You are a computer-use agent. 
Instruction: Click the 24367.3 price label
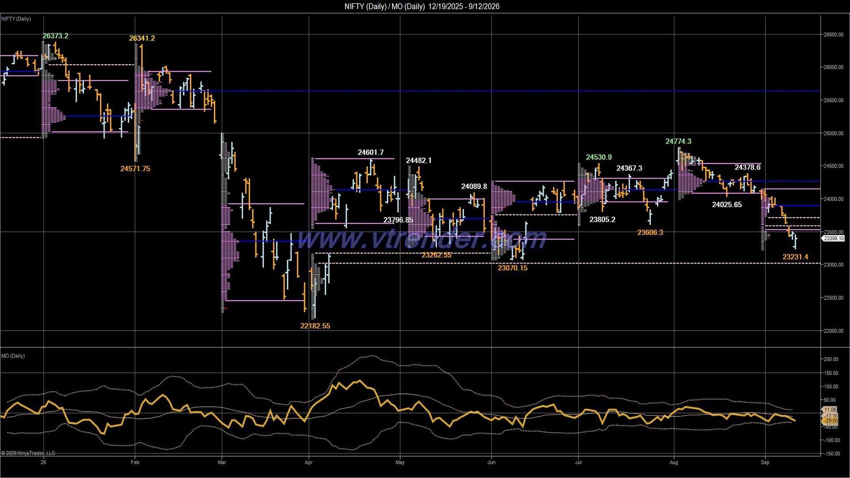click(x=629, y=168)
